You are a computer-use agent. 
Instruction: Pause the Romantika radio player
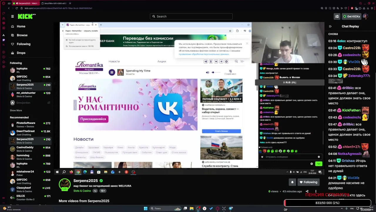click(112, 72)
